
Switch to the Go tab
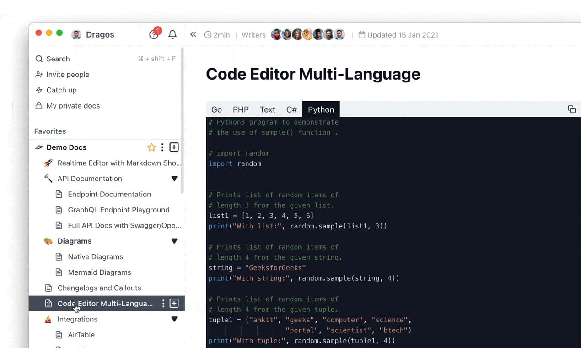click(x=216, y=109)
